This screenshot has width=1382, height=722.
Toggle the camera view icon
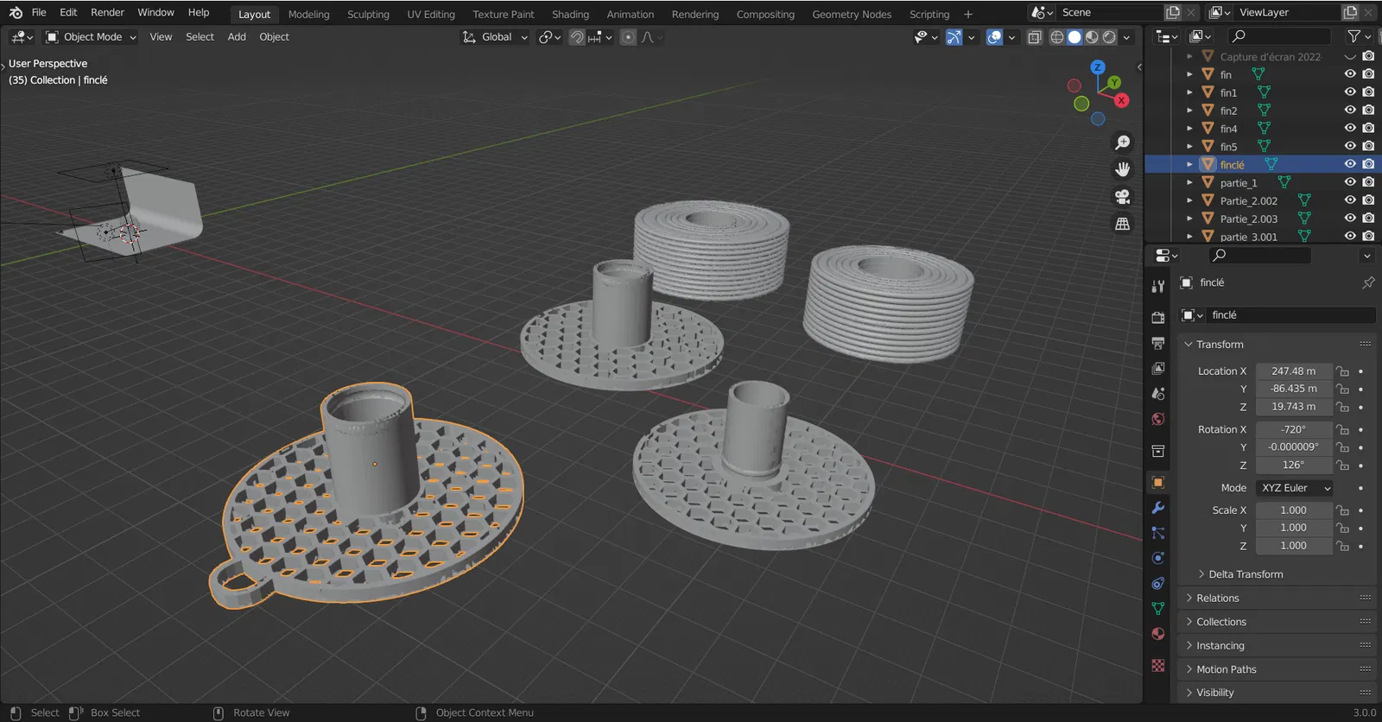click(x=1122, y=197)
